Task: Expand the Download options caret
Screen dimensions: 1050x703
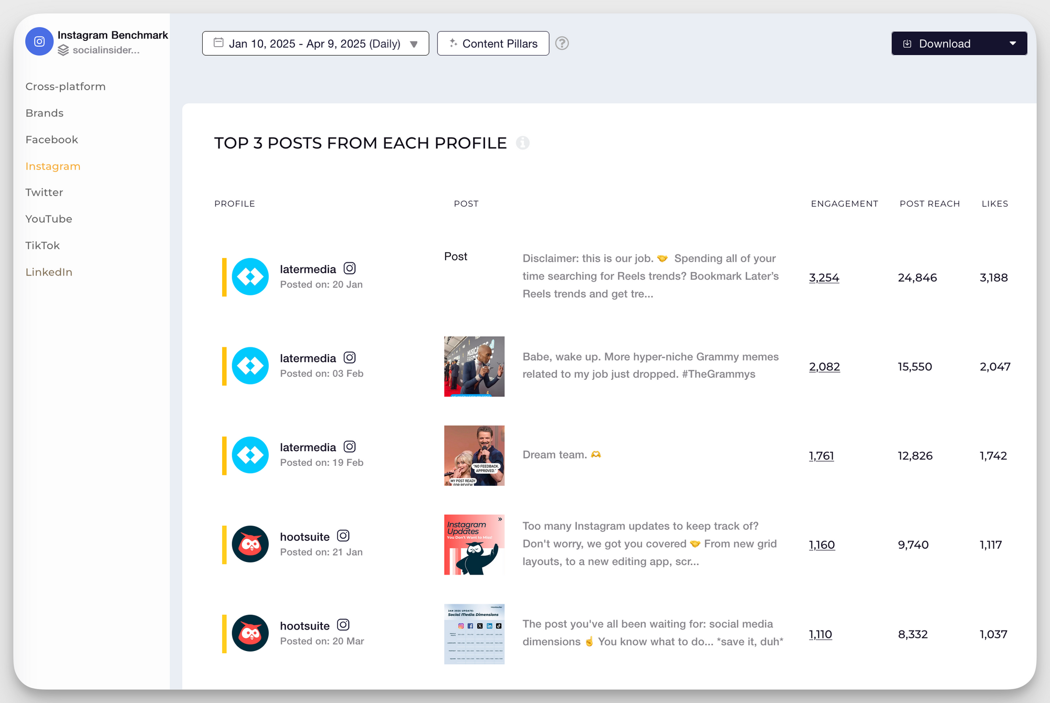Action: (1013, 44)
